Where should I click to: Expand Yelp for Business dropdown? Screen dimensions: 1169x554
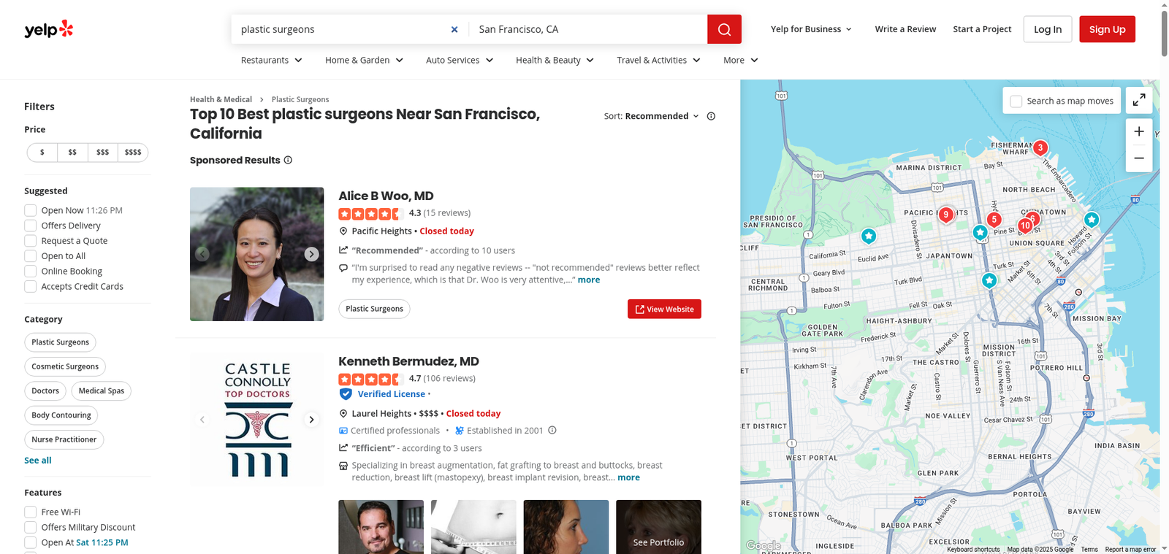click(811, 29)
